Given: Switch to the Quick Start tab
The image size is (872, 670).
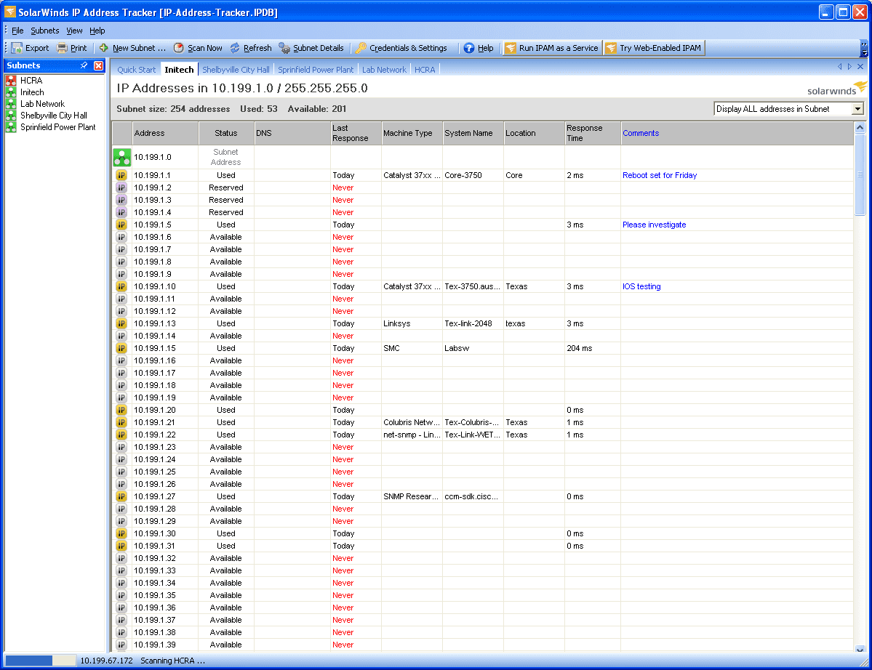Looking at the screenshot, I should [136, 70].
